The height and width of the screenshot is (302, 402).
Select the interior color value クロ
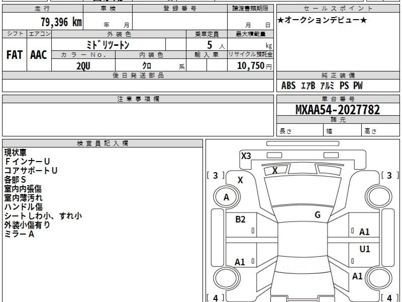[x=146, y=66]
